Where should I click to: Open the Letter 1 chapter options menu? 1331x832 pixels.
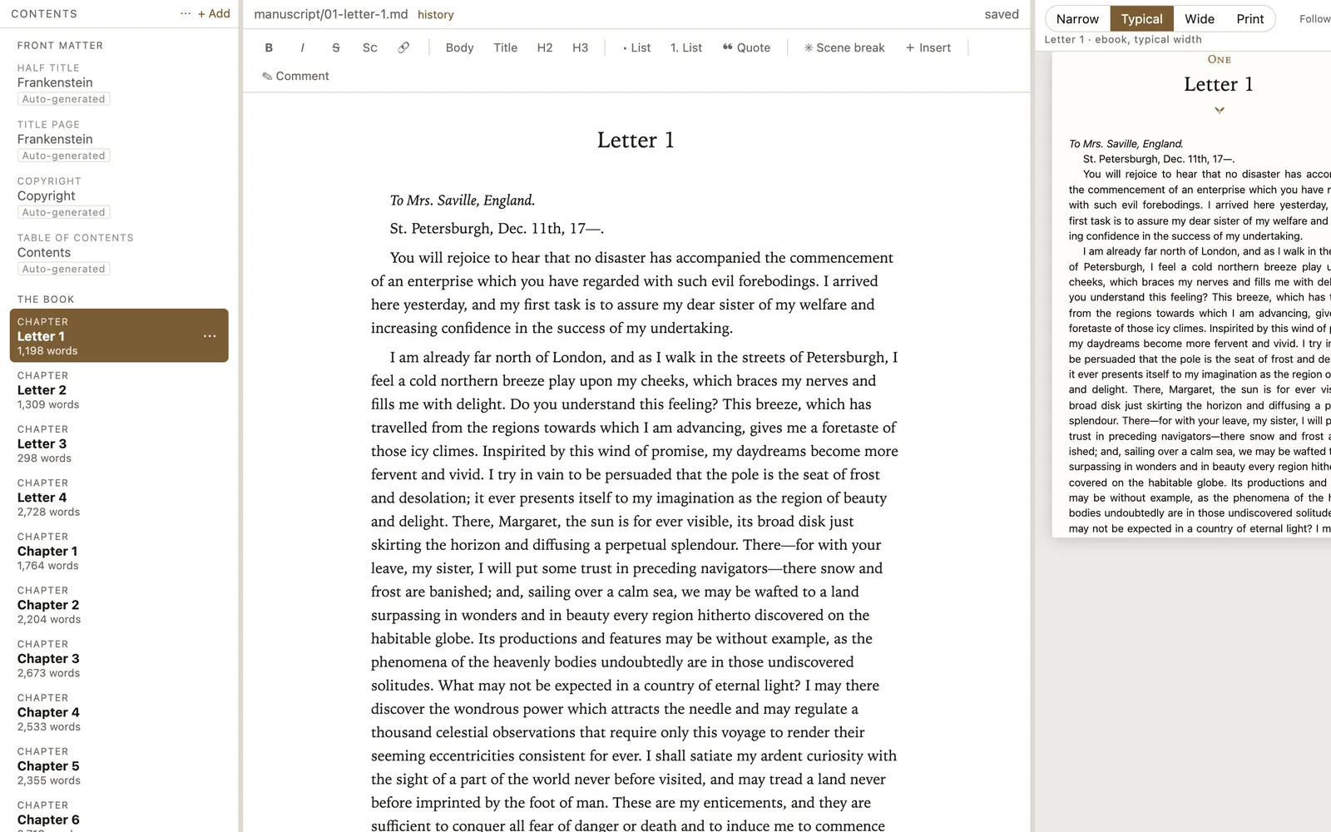click(x=210, y=336)
